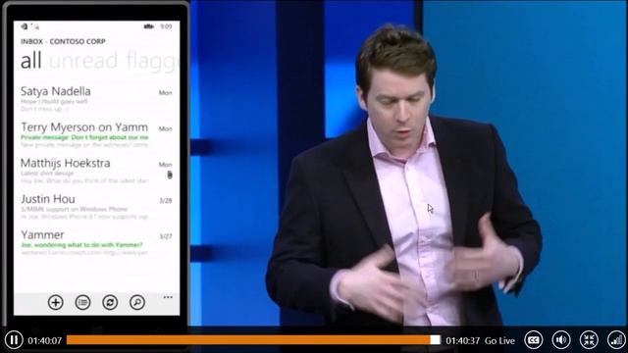Click the Inbox - Contoso Corp header

63,41
